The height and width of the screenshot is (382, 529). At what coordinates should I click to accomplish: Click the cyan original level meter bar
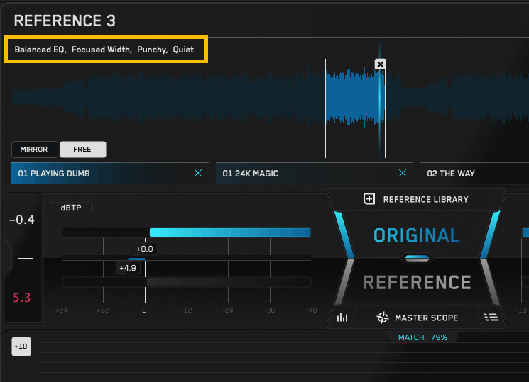[x=230, y=232]
